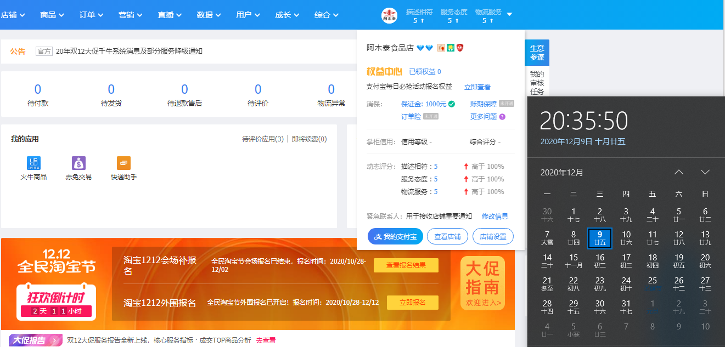The image size is (725, 347).
Task: Click the blue diamond rank icons
Action: tap(425, 48)
